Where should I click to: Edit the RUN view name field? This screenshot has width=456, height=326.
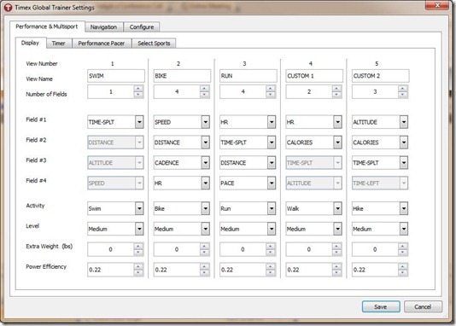[x=248, y=76]
